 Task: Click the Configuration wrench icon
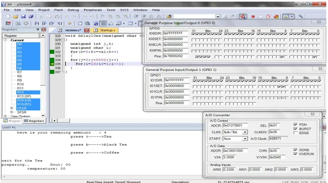click(x=301, y=16)
